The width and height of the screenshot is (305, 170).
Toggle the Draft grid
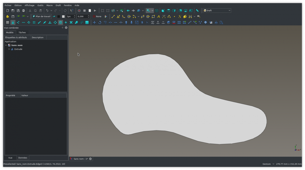coord(8,22)
